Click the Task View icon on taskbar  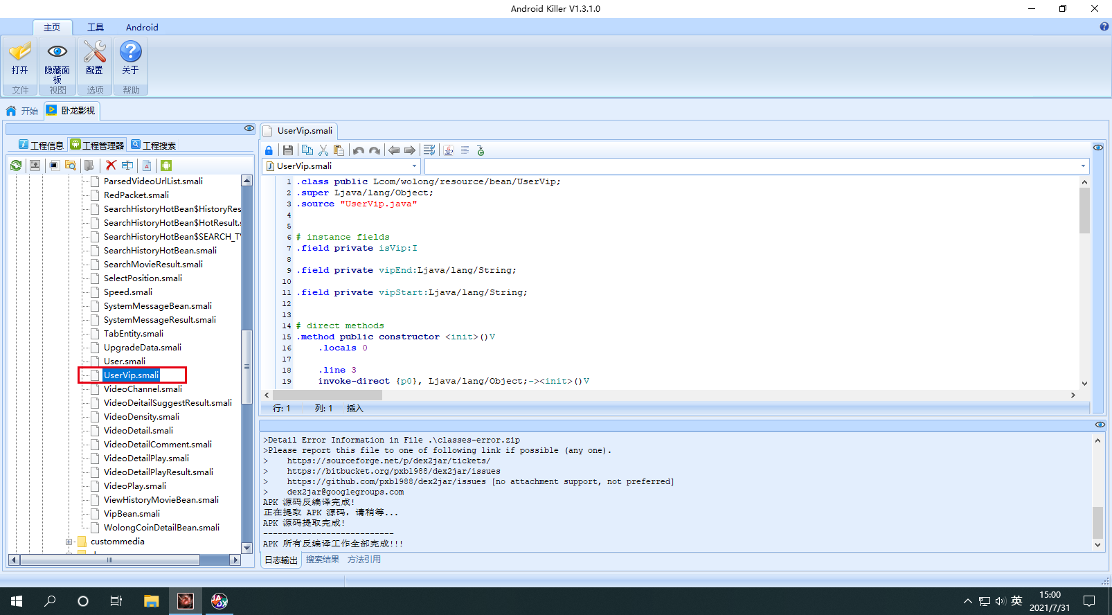[x=116, y=601]
